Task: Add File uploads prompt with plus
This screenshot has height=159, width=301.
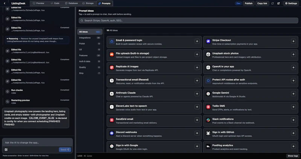Action: pyautogui.click(x=197, y=54)
